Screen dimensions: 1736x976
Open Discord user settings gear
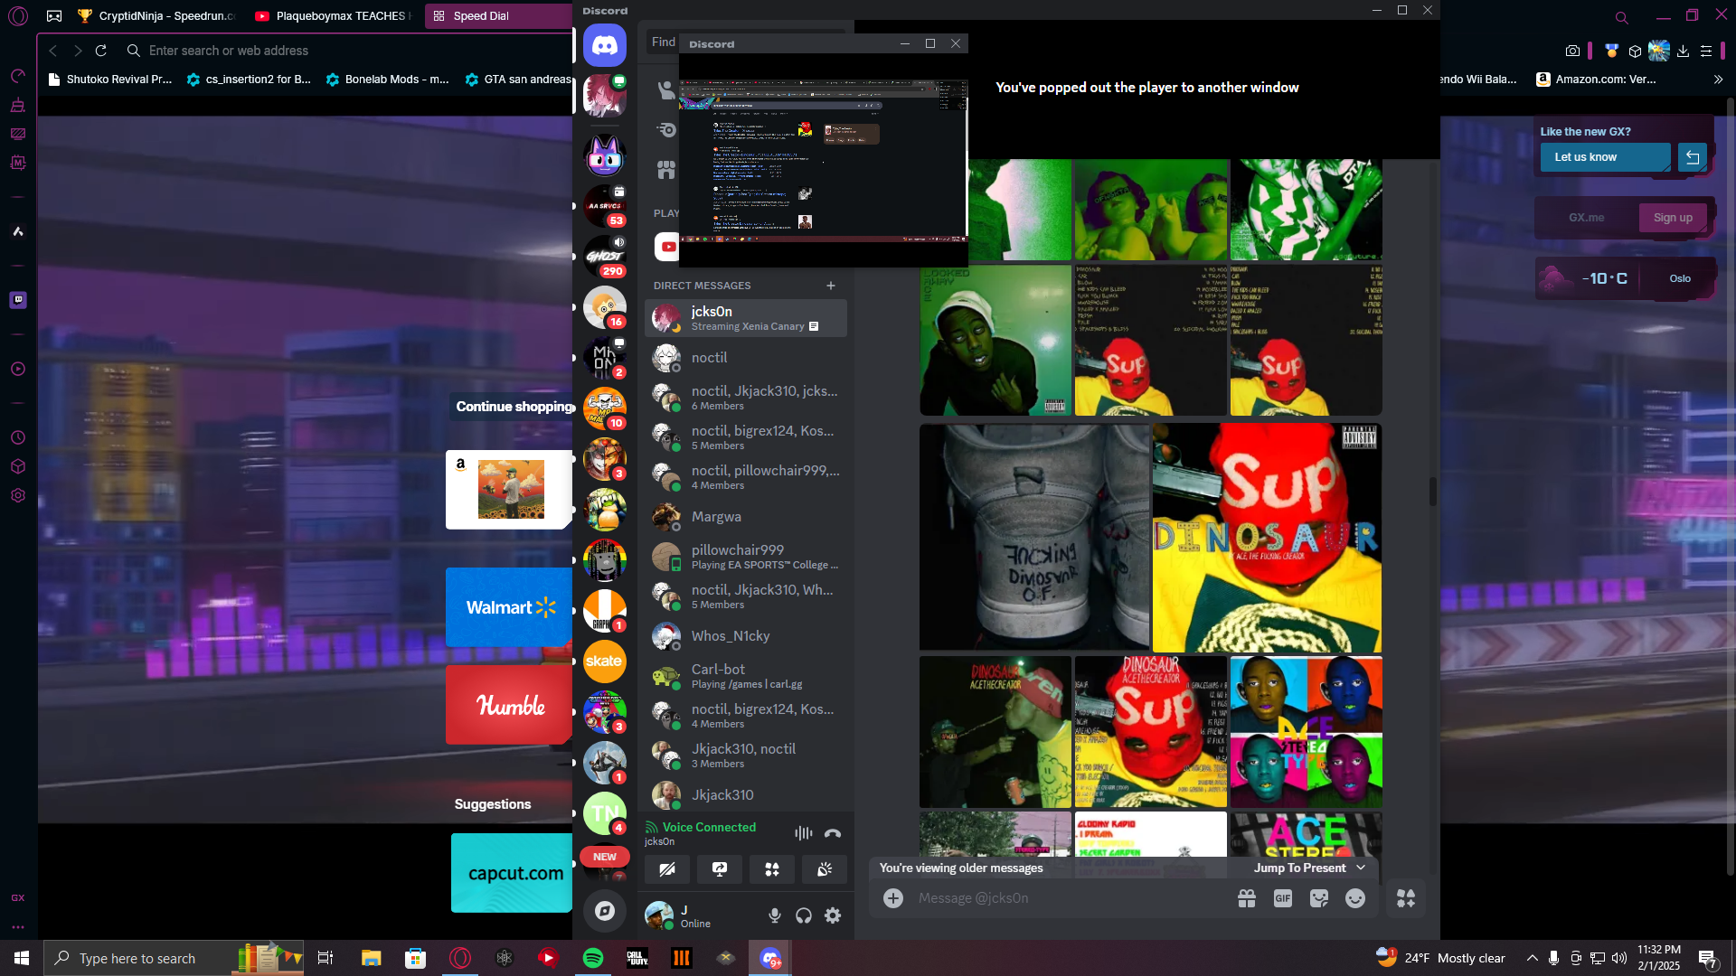(x=833, y=915)
